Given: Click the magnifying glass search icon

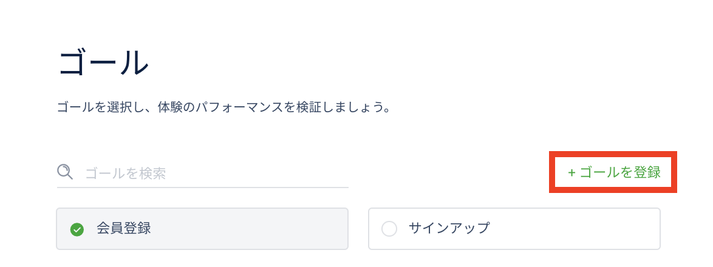Looking at the screenshot, I should (65, 172).
